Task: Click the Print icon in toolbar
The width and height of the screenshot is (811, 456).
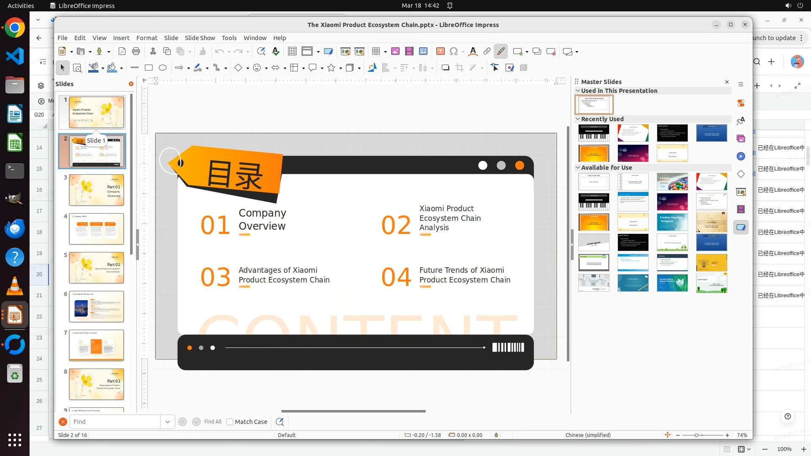Action: click(136, 52)
